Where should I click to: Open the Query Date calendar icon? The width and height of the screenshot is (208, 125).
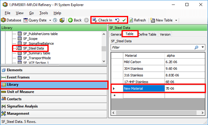(x=26, y=20)
